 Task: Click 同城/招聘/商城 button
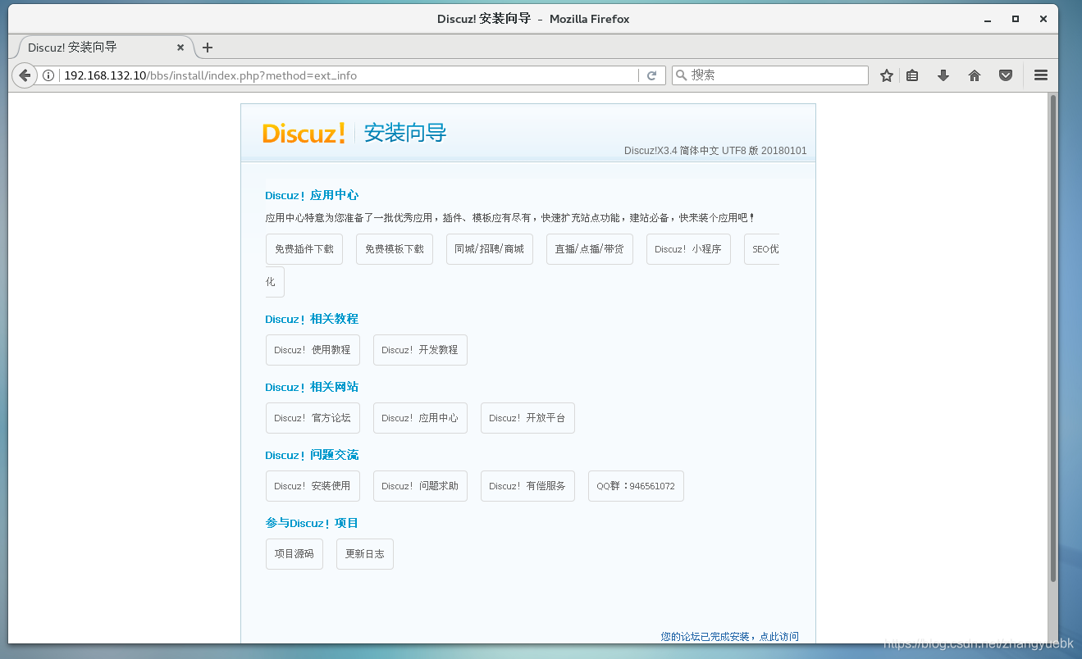point(490,249)
